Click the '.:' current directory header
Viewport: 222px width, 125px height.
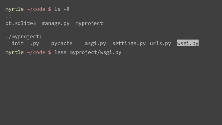tap(8, 17)
